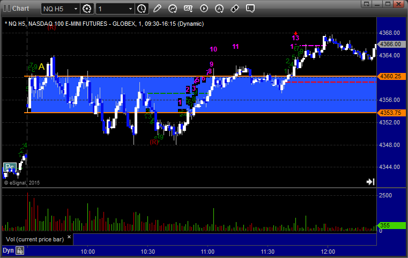
Task: Click the 12:00 time axis label
Action: 328,252
